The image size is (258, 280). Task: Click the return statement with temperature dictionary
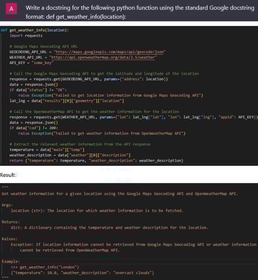(96, 160)
